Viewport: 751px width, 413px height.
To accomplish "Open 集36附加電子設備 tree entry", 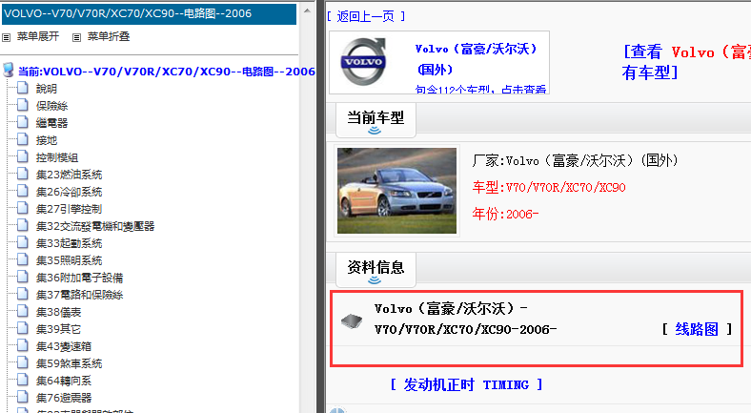I will pos(79,278).
